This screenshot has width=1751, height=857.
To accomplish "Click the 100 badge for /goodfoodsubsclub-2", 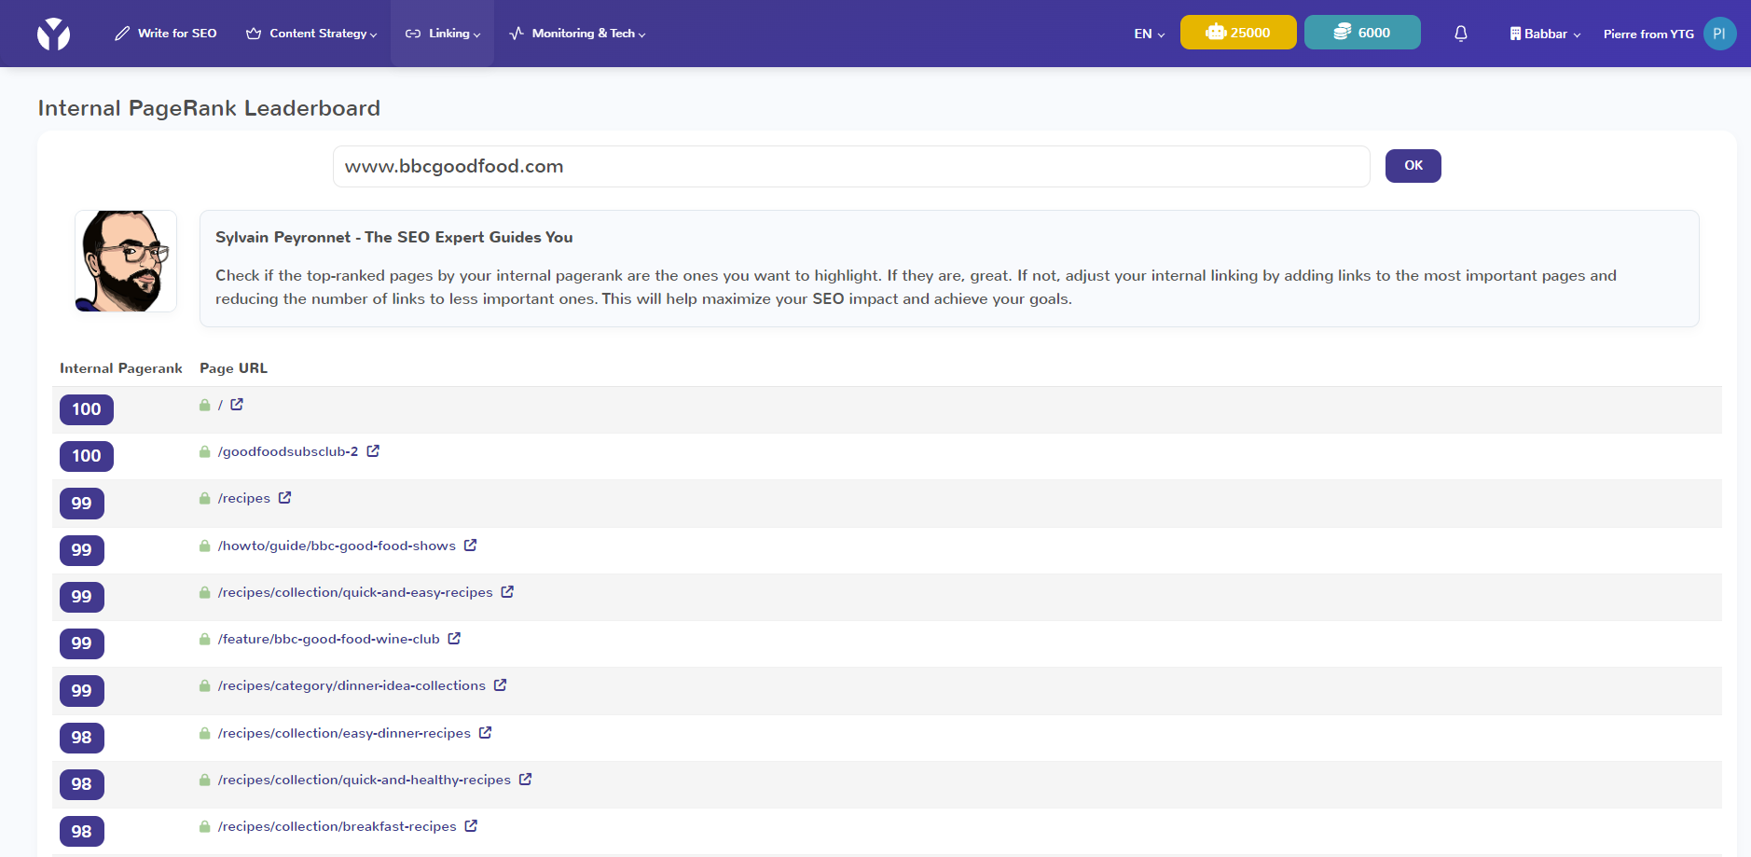I will click(87, 456).
